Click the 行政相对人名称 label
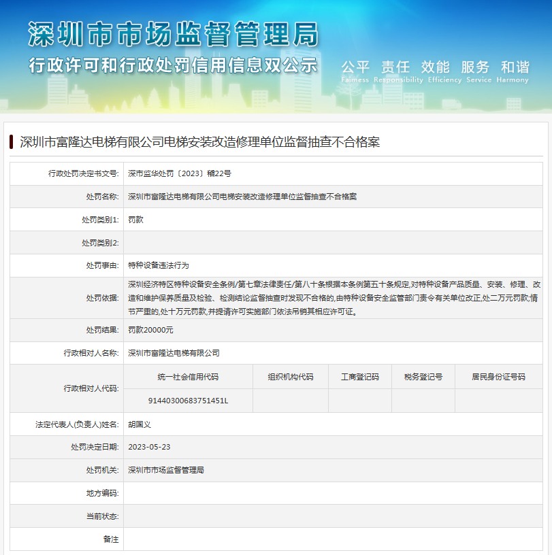Screen dimensions: 552x555 pyautogui.click(x=91, y=353)
